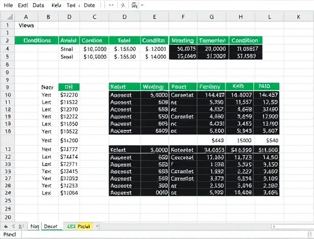Select column C header
The width and height of the screenshot is (314, 239).
click(x=94, y=17)
